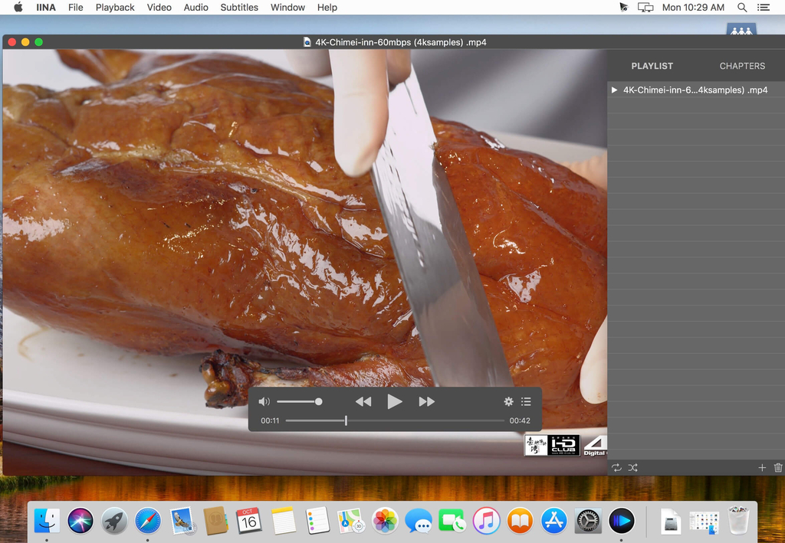Open the Playback menu
785x543 pixels.
115,8
